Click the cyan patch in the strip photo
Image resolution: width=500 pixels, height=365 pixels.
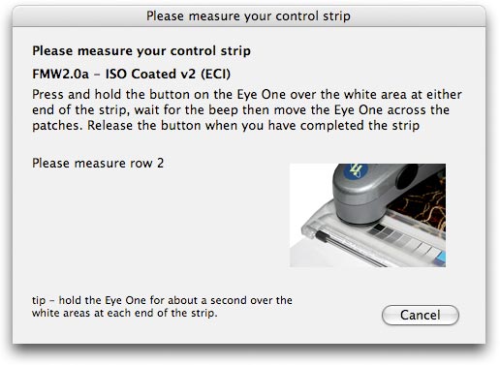point(440,259)
